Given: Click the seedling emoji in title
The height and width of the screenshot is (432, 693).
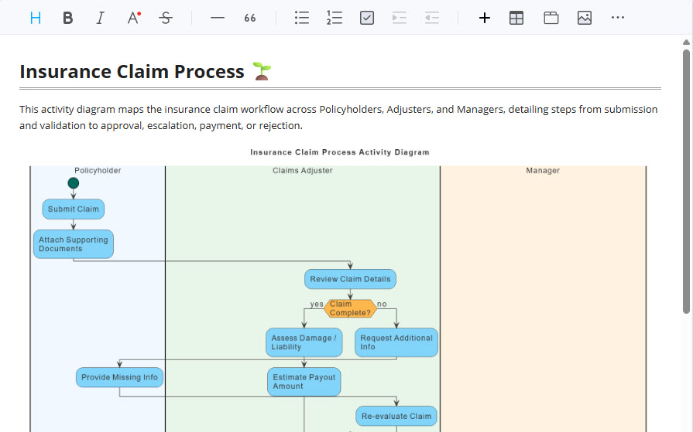Looking at the screenshot, I should click(262, 72).
